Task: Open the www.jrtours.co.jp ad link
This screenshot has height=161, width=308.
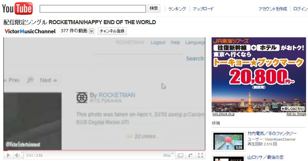Action: tap(223, 114)
